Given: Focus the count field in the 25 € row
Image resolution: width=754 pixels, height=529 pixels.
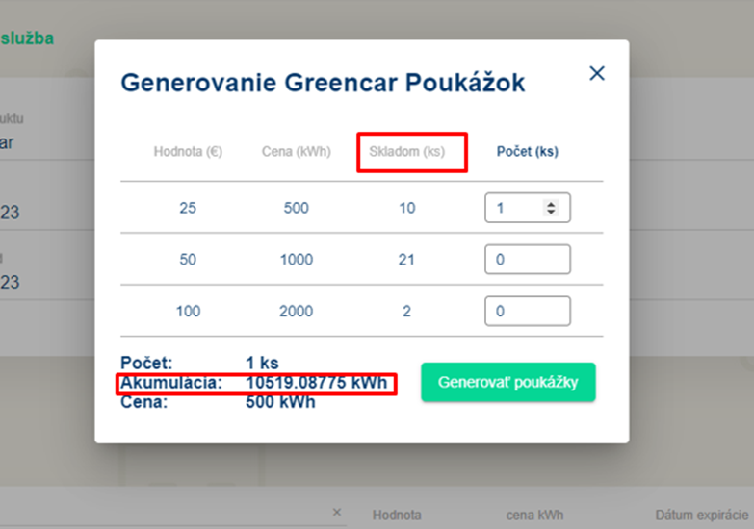Looking at the screenshot, I should tap(528, 208).
